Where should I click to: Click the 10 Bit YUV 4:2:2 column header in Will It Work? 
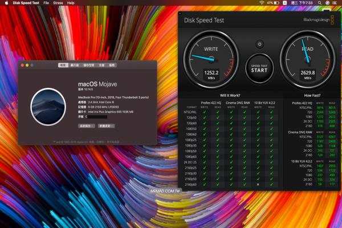pos(264,103)
